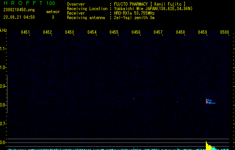Click the meteor count value 3
Viewport: 235px width, 150px height.
tap(53, 17)
